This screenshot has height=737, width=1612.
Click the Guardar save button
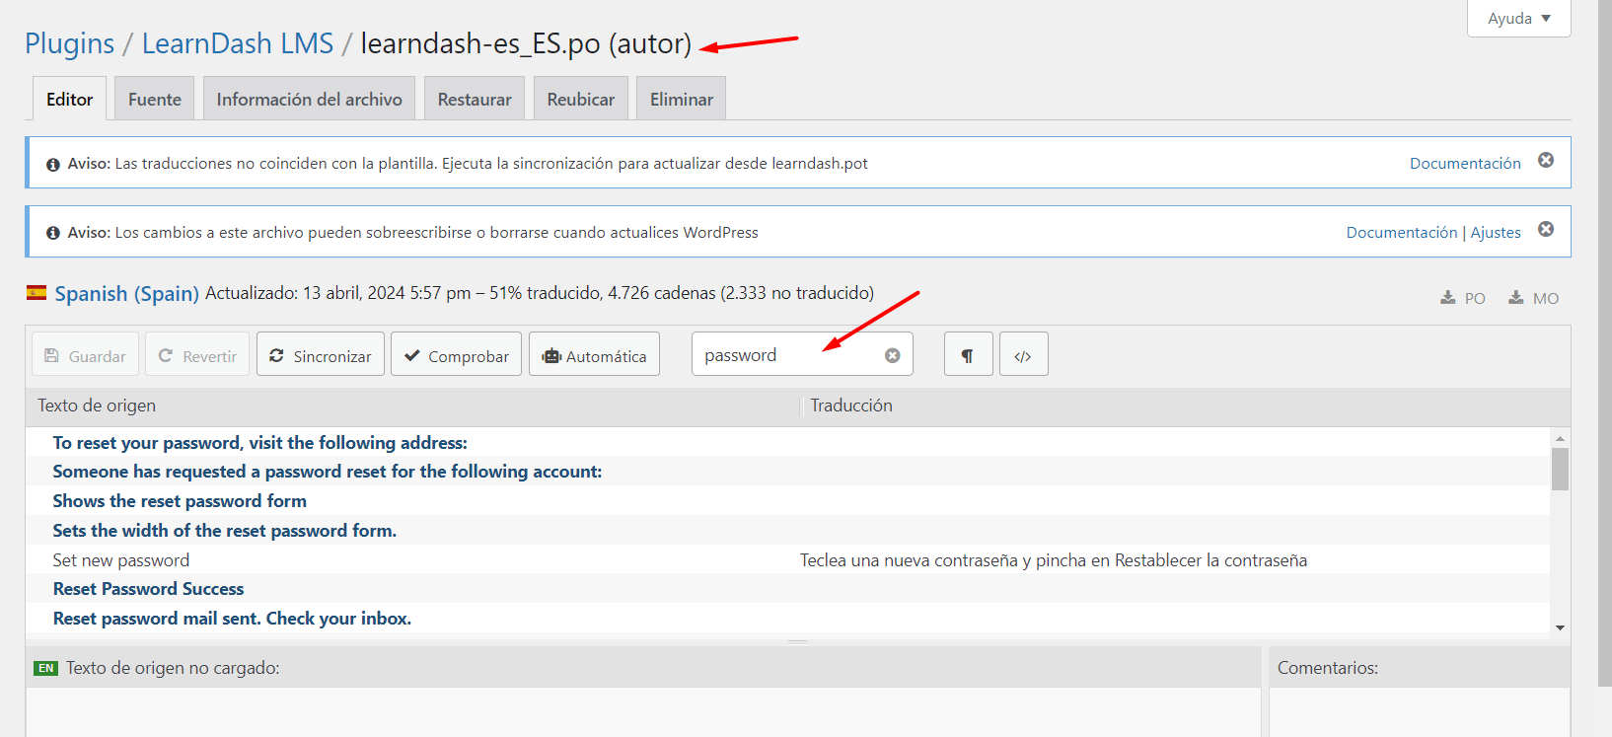click(x=85, y=354)
